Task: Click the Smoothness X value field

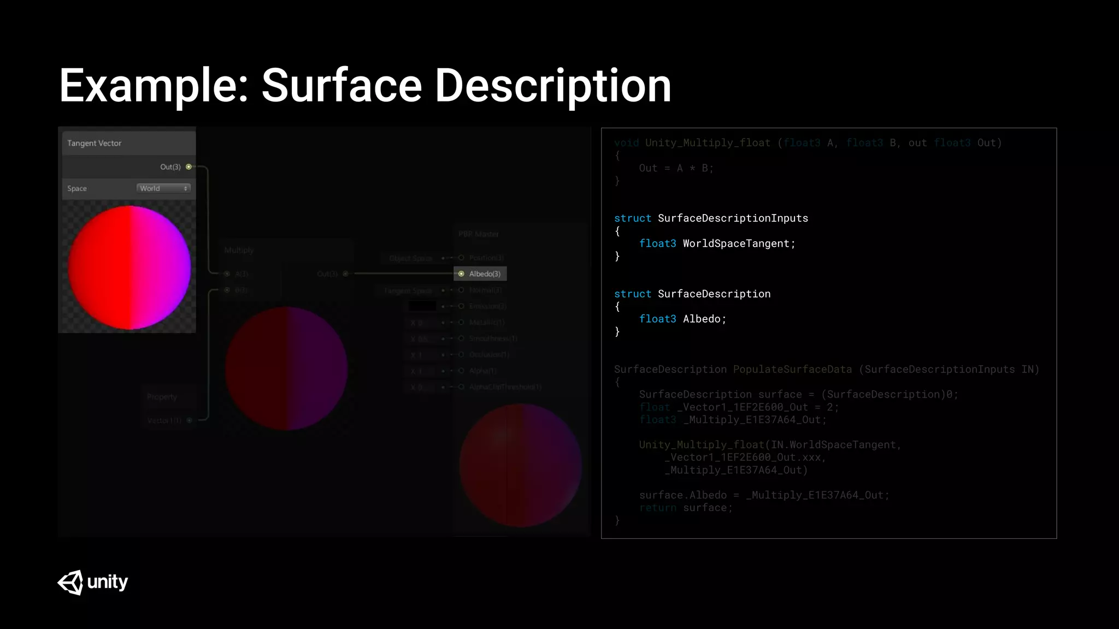Action: 422,339
